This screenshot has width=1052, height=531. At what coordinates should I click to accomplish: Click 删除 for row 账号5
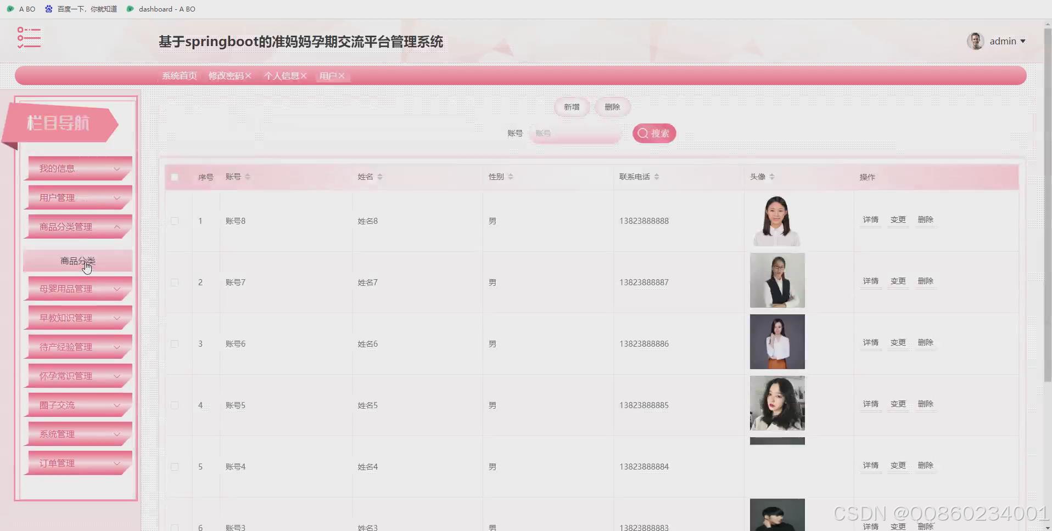coord(926,404)
